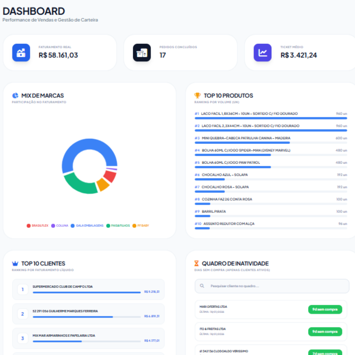This screenshot has width=355, height=355.
Task: Click the Ticket Médio purple graph icon
Action: 262,52
